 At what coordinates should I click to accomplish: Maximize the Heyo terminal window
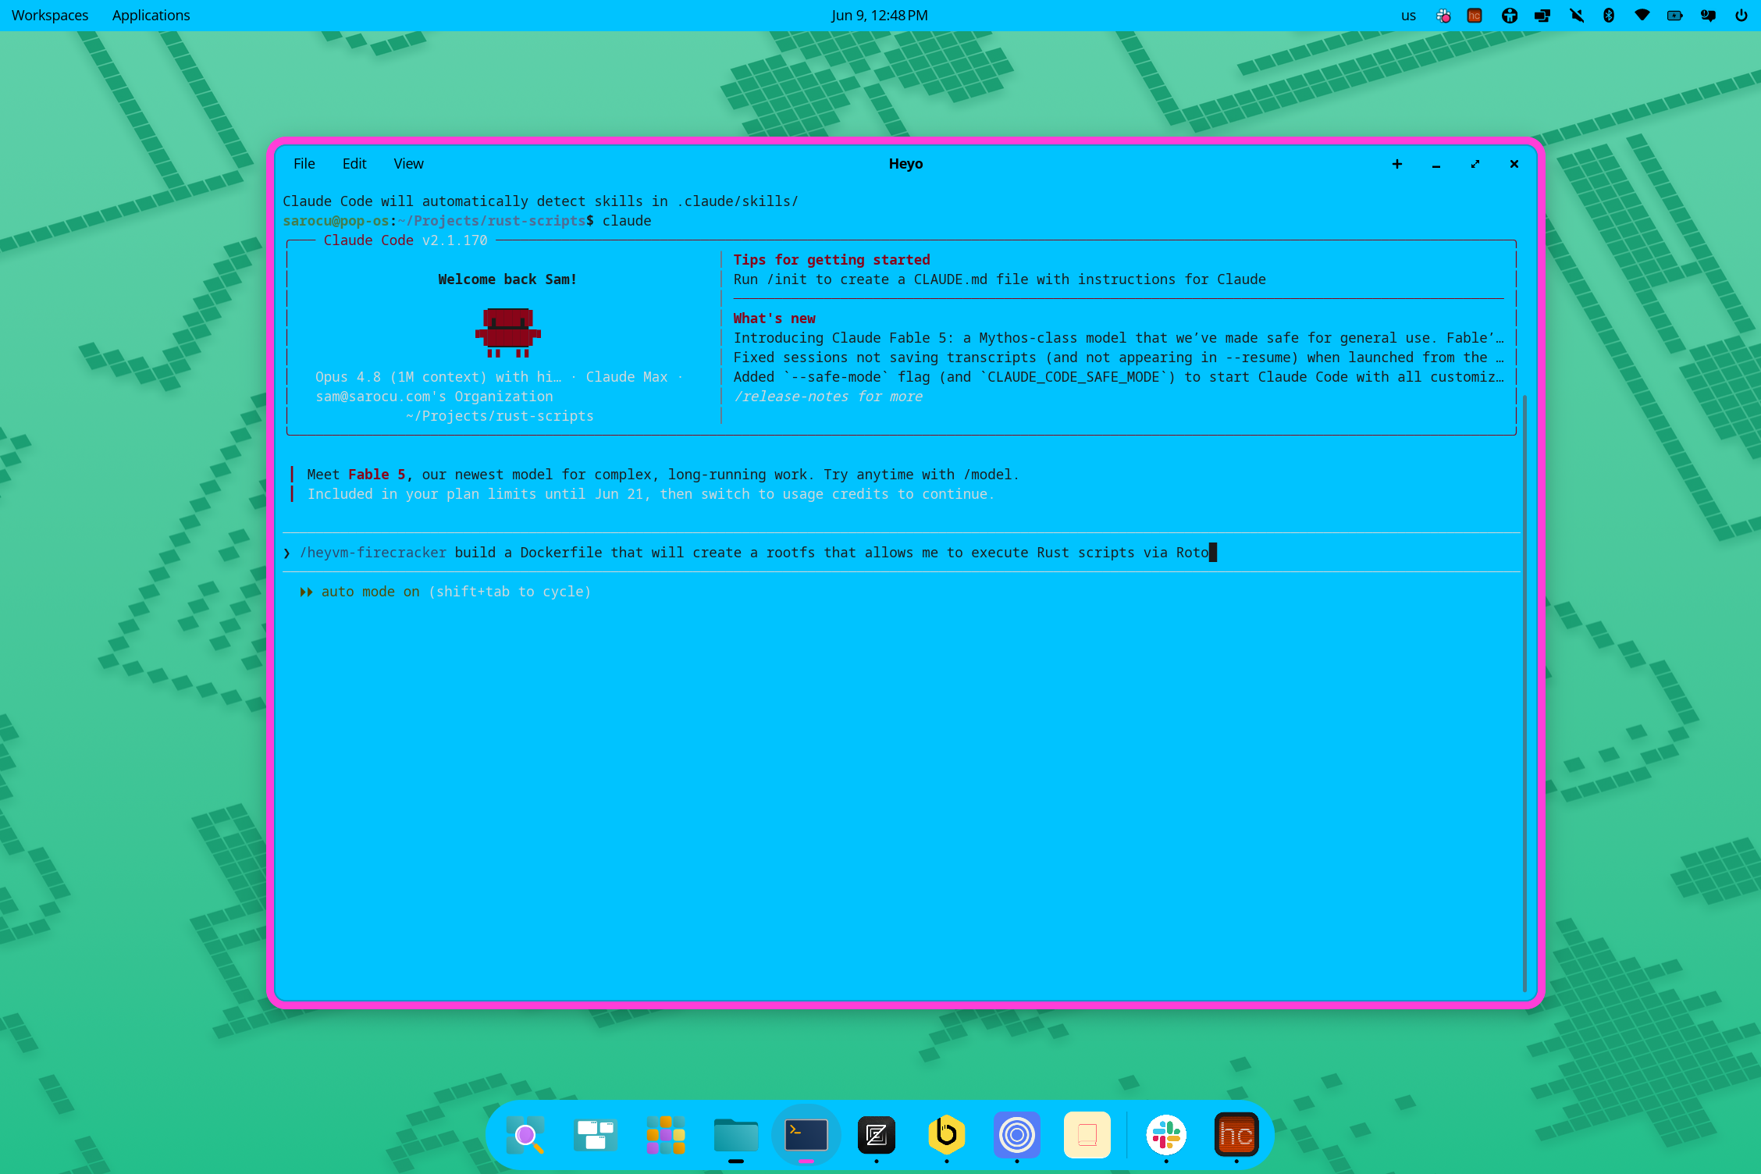pyautogui.click(x=1475, y=164)
